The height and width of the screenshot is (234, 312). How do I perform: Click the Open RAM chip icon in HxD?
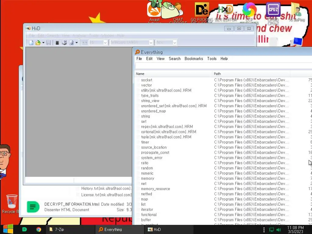(57, 43)
